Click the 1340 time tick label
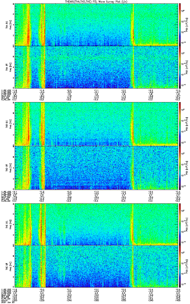This screenshot has width=190, height=304. tap(150, 300)
